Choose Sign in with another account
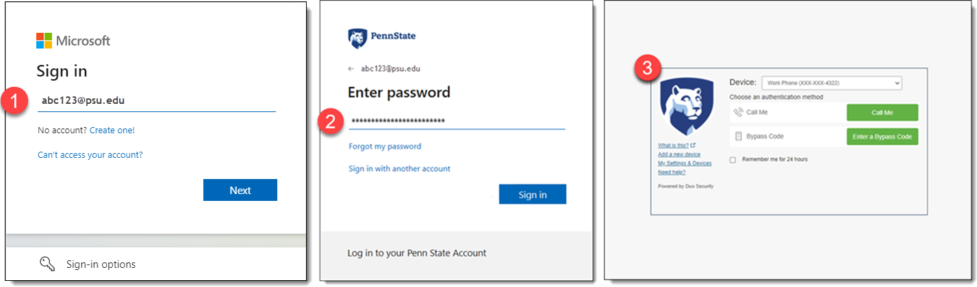The image size is (977, 287). (399, 168)
